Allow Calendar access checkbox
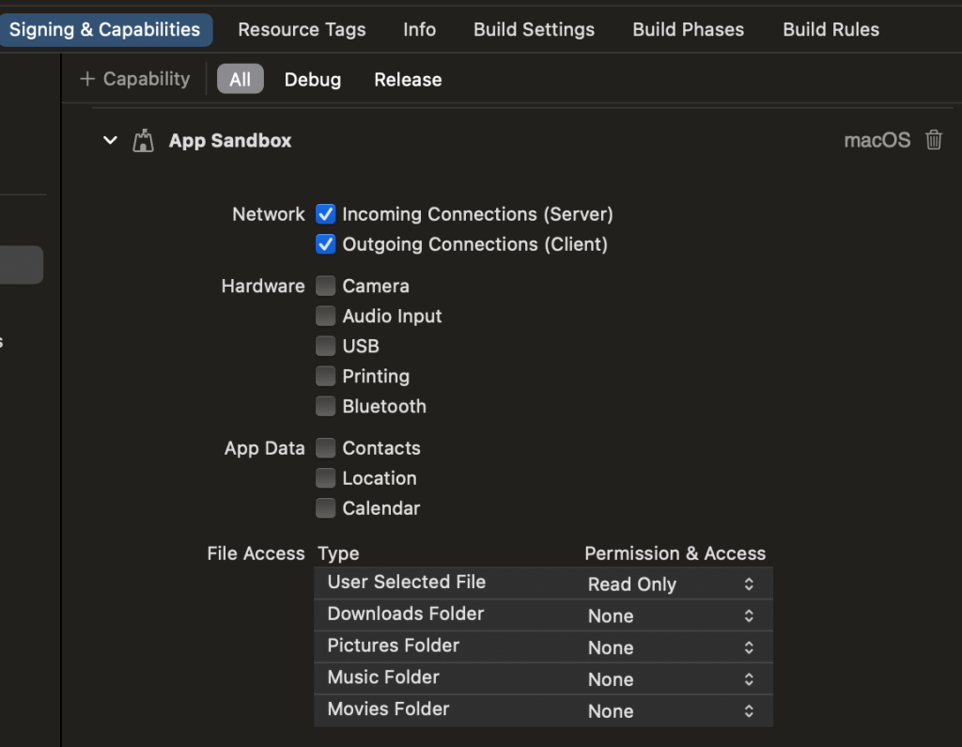 (x=326, y=508)
